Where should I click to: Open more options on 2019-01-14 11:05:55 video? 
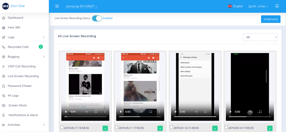(x=214, y=112)
